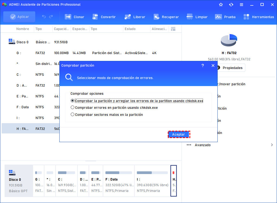This screenshot has height=203, width=277.
Task: Open help in Comprobar partición dialog
Action: click(x=203, y=66)
